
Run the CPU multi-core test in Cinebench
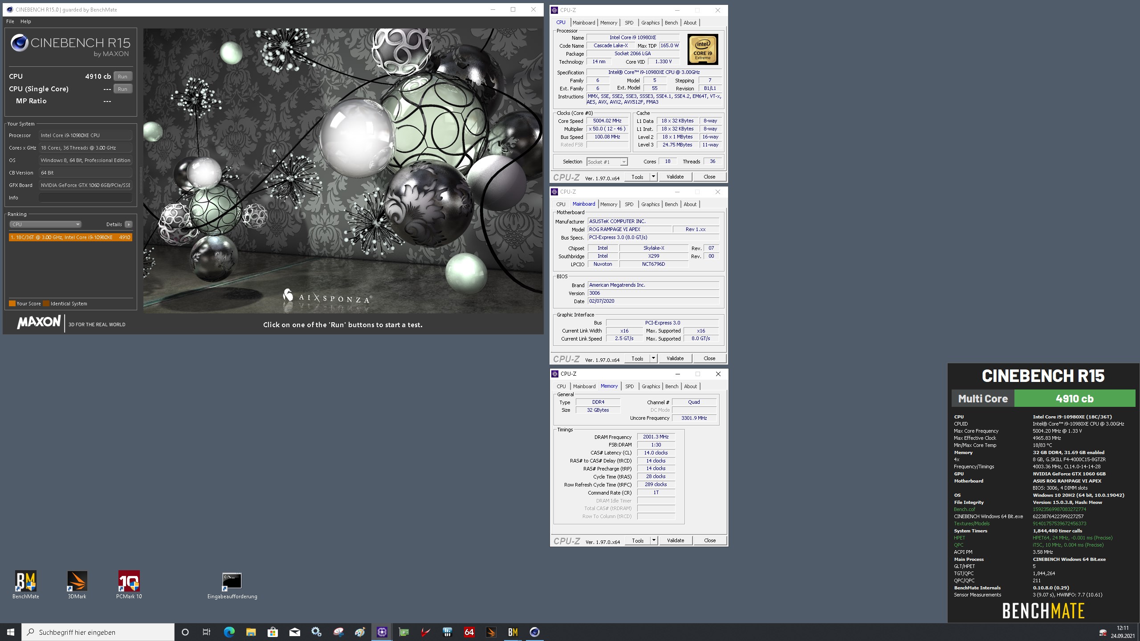pyautogui.click(x=122, y=77)
